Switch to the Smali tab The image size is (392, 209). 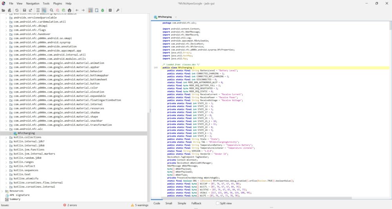[168, 204]
